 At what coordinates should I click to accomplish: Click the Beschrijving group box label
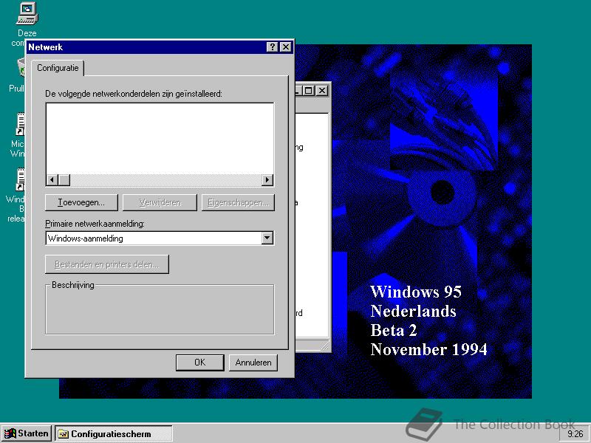(x=72, y=285)
